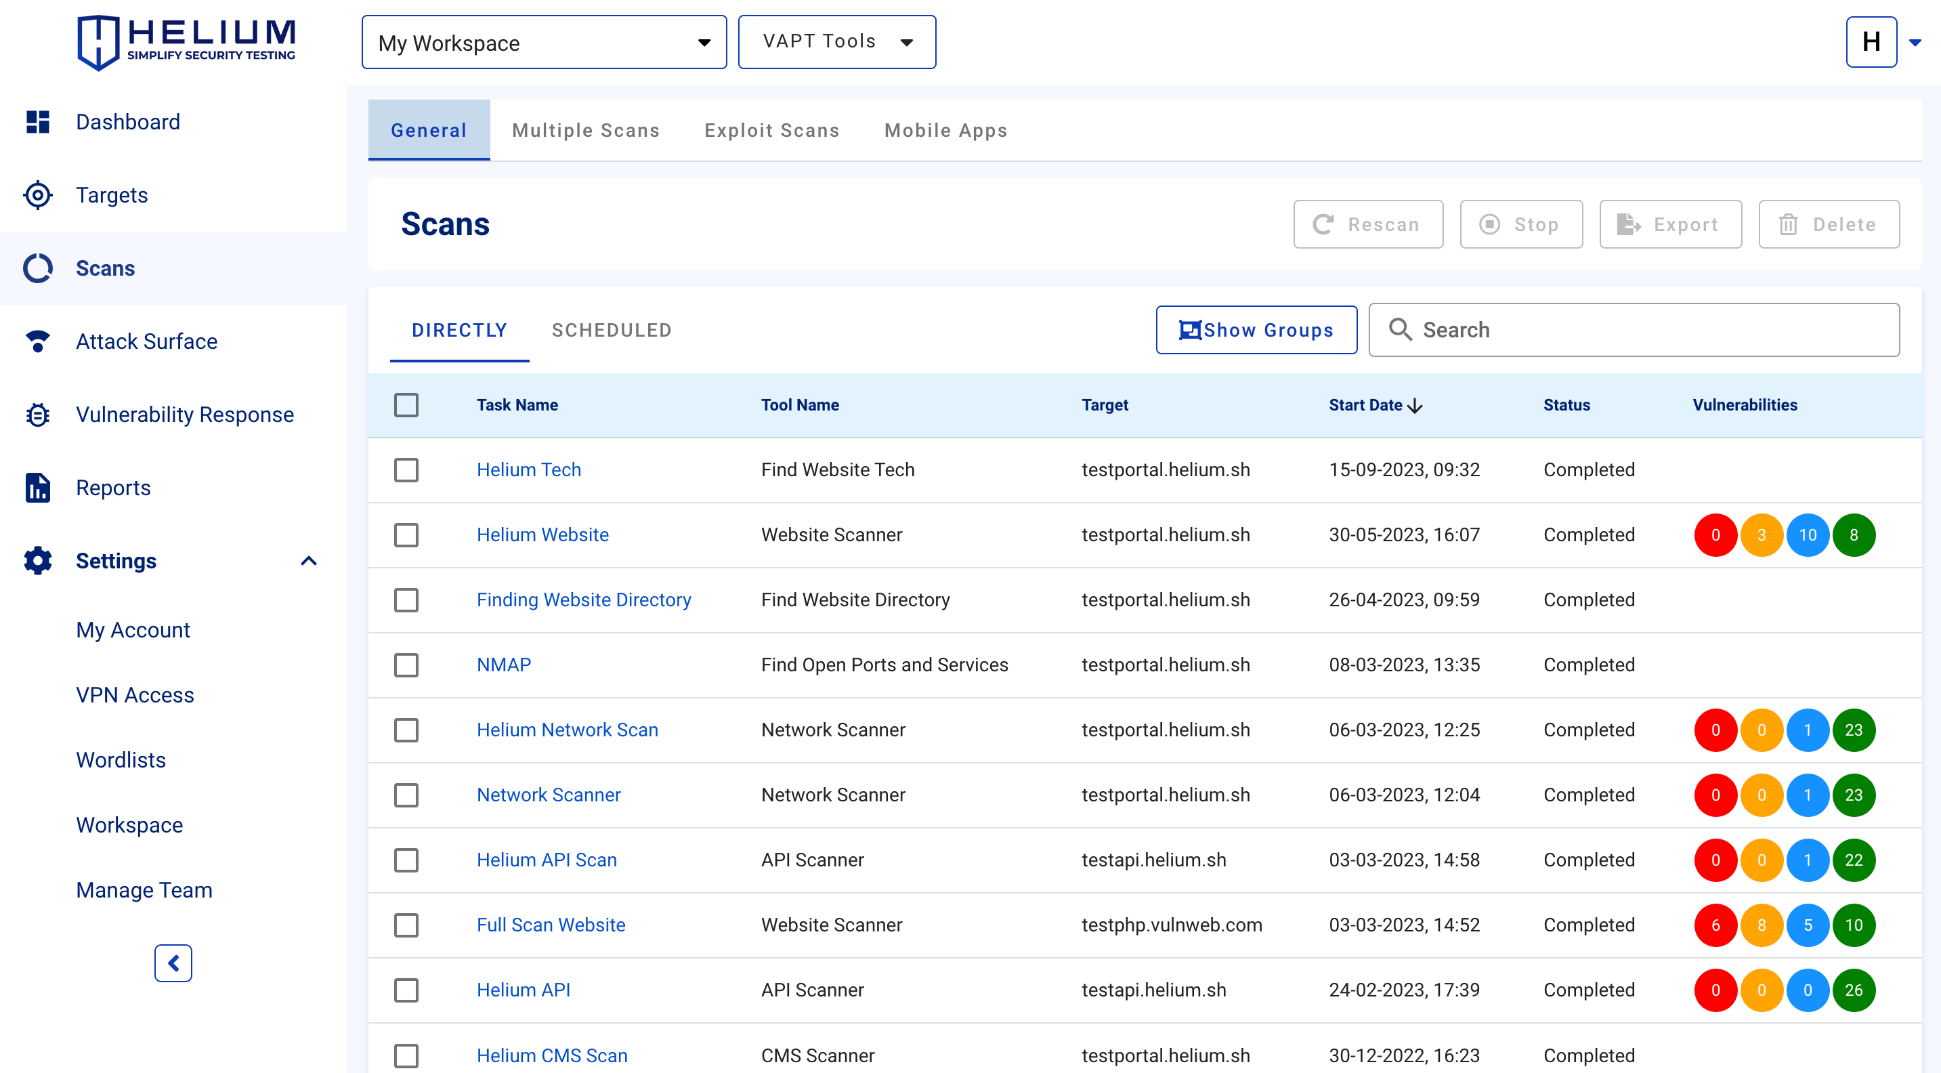Click the H user avatar
Viewport: 1941px width, 1073px height.
(1870, 42)
